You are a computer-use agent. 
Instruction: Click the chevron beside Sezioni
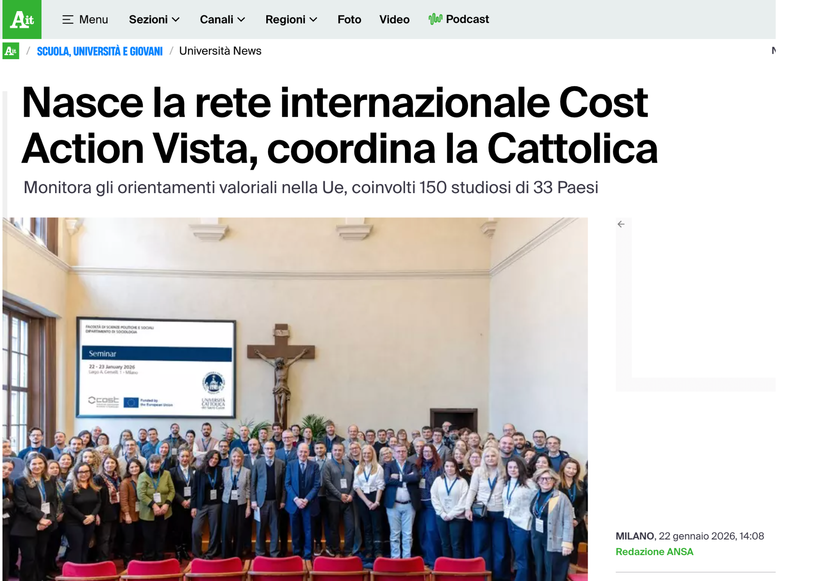(176, 20)
